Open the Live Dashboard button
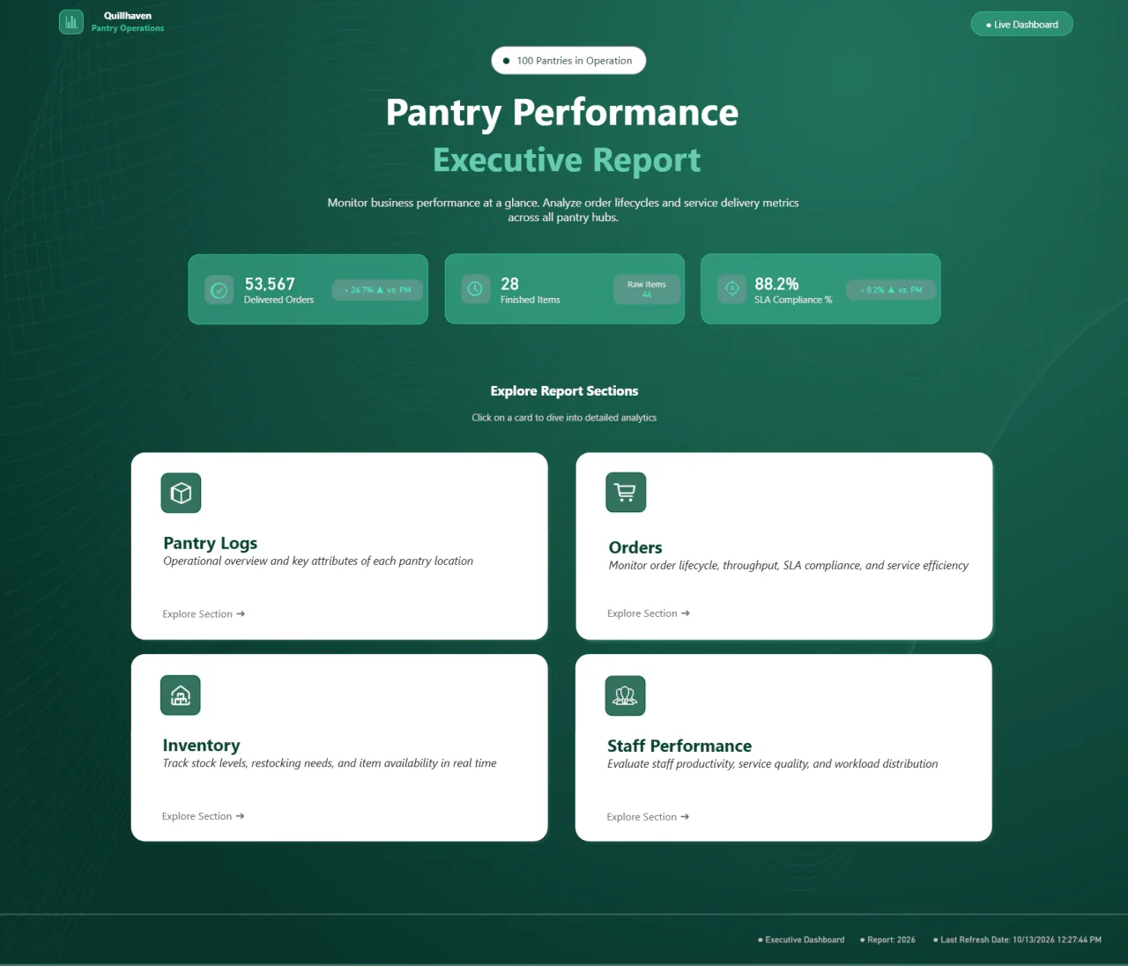 pos(1021,25)
